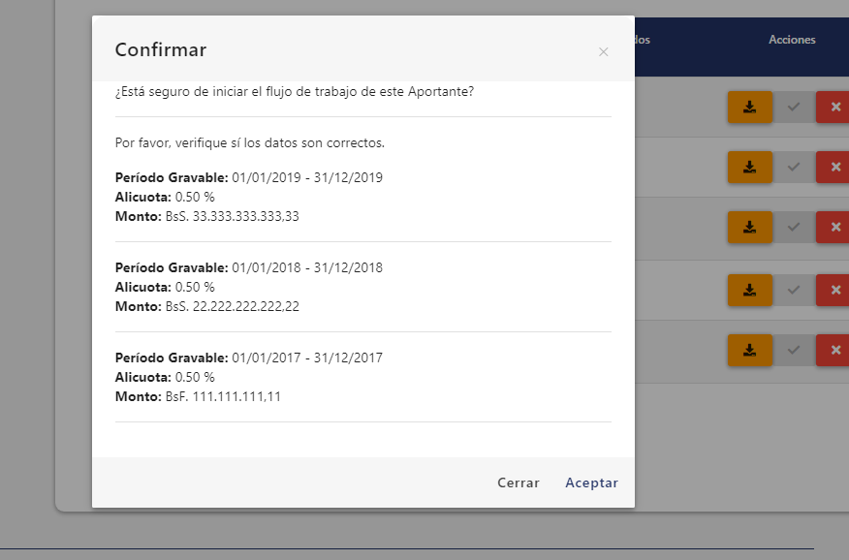Click the orange download icon in first row
The height and width of the screenshot is (560, 849).
(749, 107)
